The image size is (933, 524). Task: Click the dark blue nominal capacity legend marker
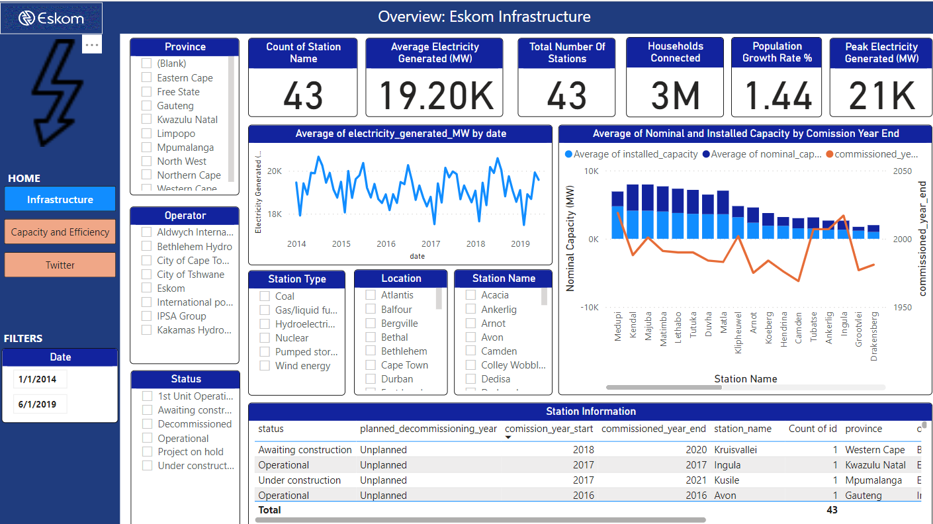point(706,154)
